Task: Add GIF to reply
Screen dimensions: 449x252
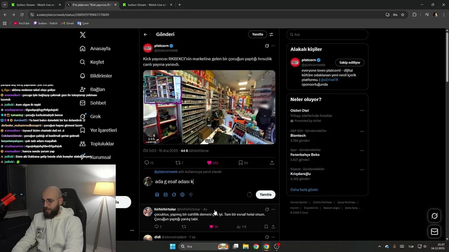Action: [166, 195]
